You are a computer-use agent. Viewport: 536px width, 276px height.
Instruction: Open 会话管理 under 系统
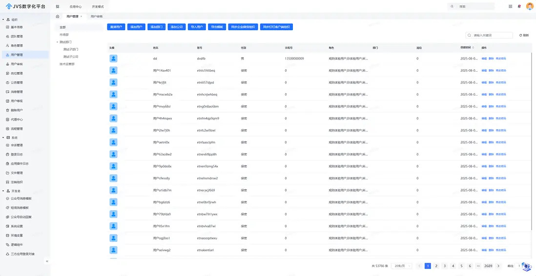tap(17, 145)
